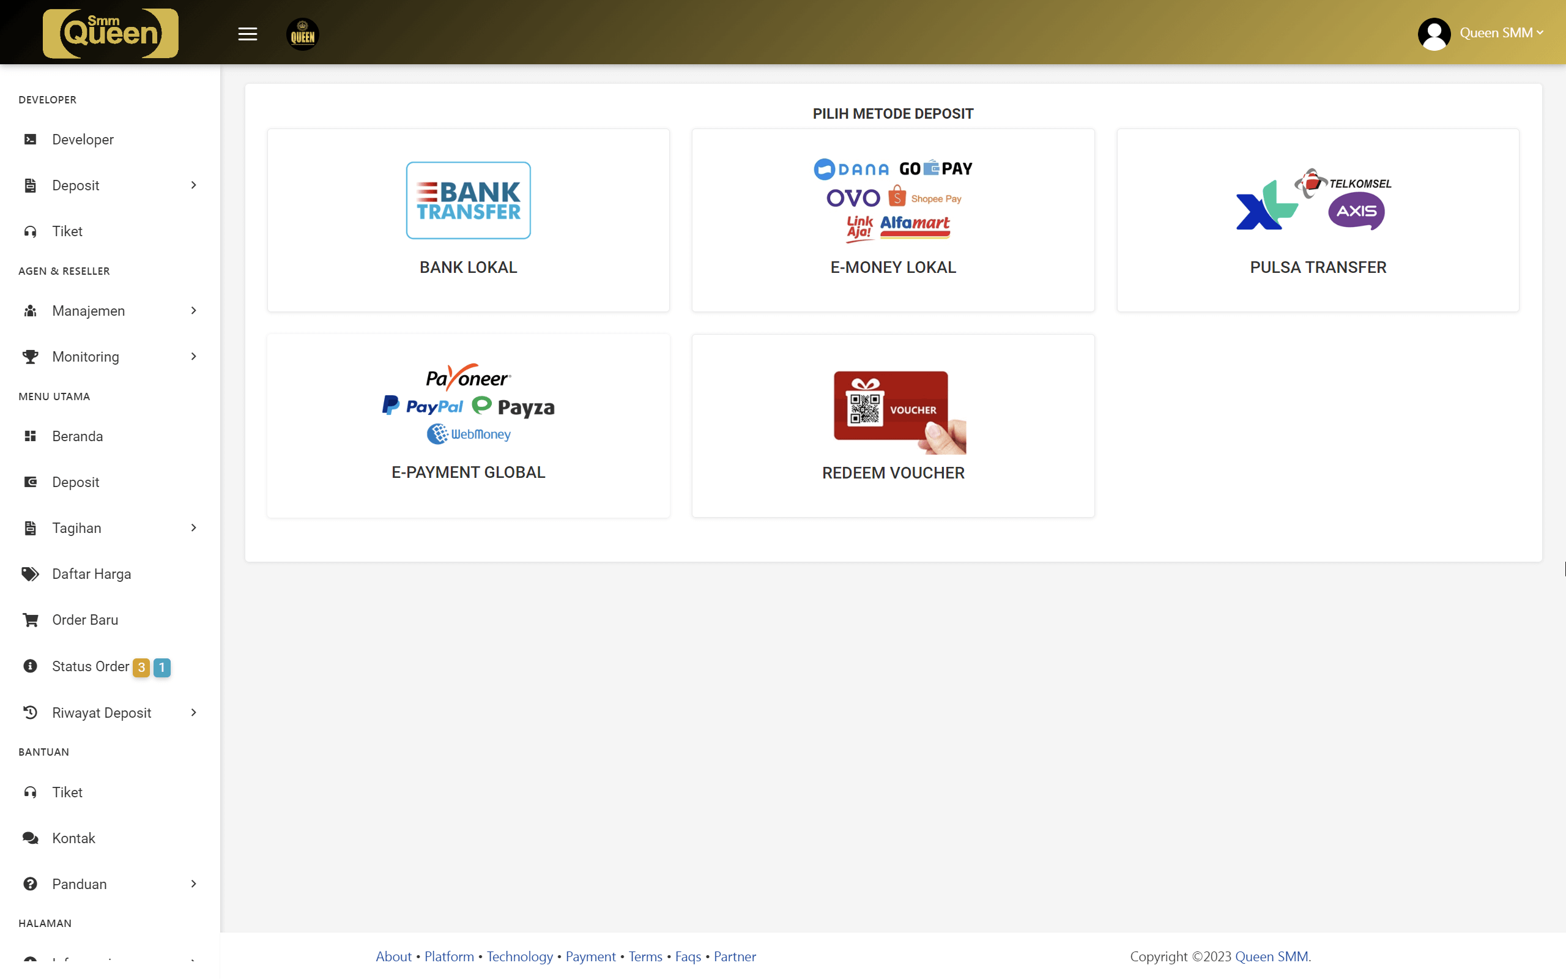Click the Daftar Harga tags icon

coord(30,575)
